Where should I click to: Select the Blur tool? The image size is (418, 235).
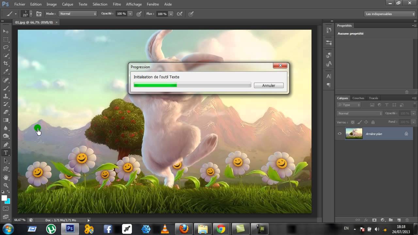(x=6, y=128)
